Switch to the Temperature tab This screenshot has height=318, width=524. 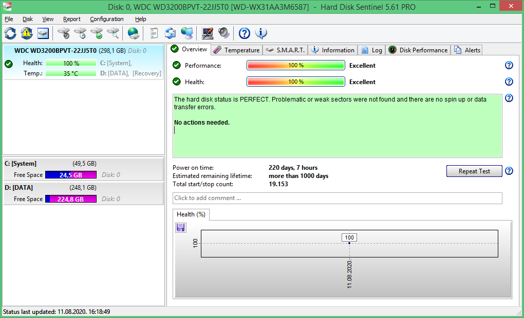237,50
